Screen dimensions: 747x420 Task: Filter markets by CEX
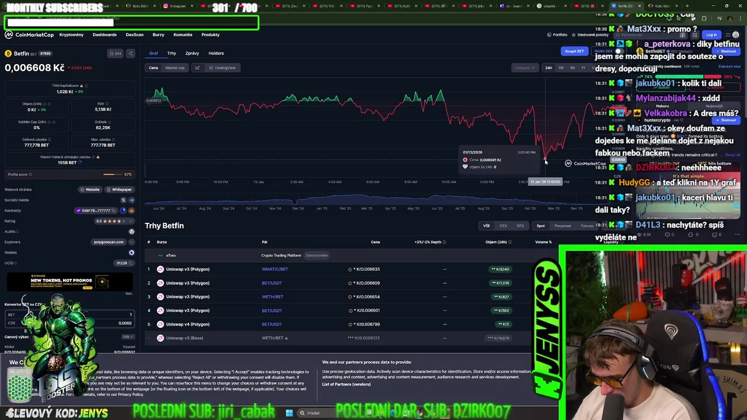pyautogui.click(x=503, y=226)
